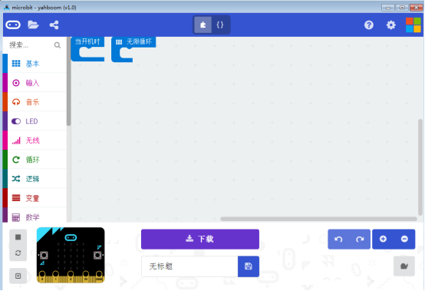
Task: Open the projects folder icon
Action: pyautogui.click(x=33, y=25)
